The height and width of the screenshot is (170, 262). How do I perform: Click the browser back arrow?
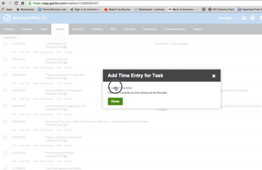click(x=3, y=3)
